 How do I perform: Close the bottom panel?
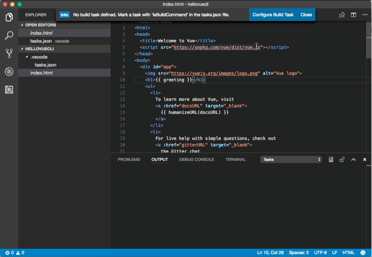(x=365, y=159)
